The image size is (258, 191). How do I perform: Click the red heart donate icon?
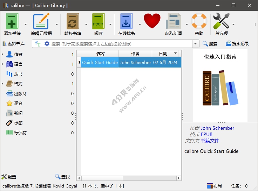(x=152, y=21)
